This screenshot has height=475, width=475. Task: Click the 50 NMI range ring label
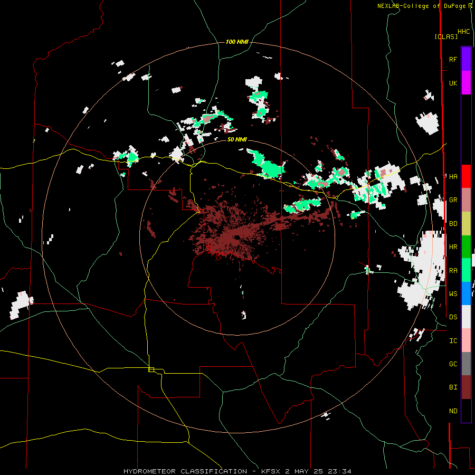click(237, 139)
